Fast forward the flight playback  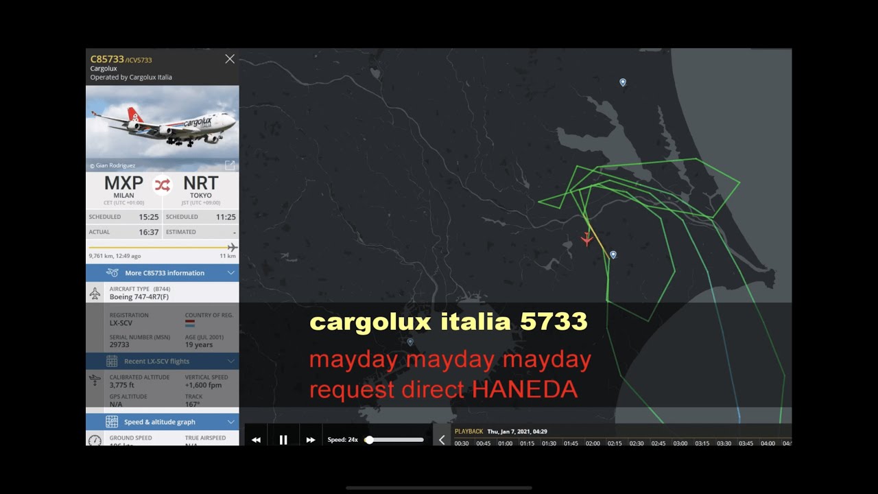311,440
